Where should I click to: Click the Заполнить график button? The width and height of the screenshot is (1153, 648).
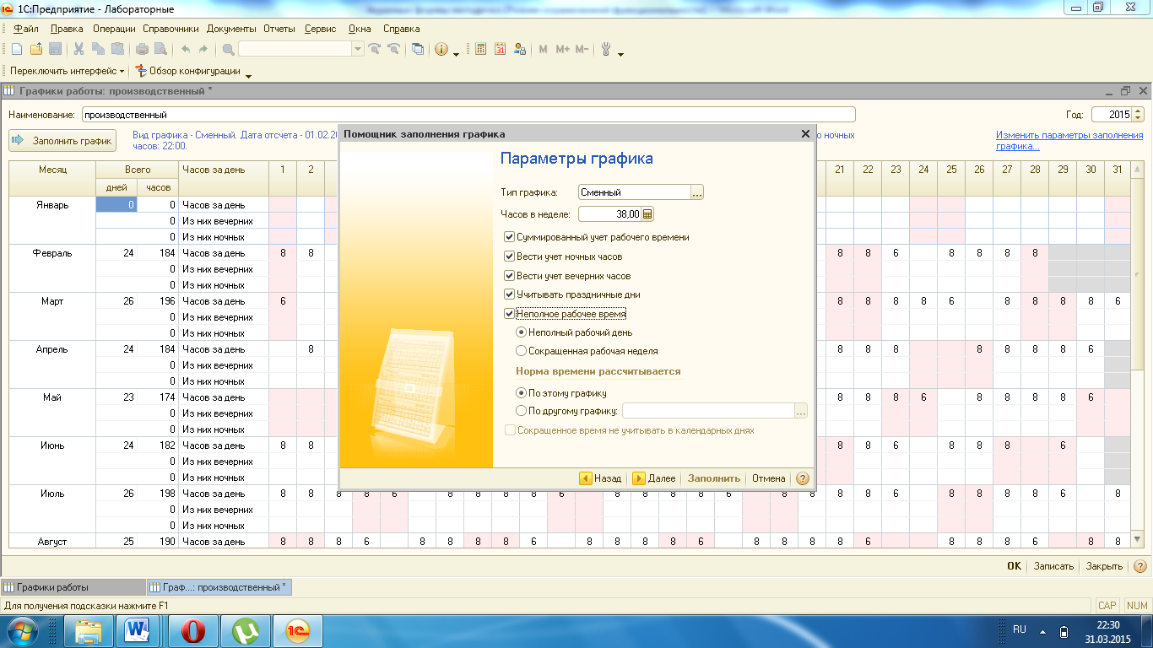point(62,141)
